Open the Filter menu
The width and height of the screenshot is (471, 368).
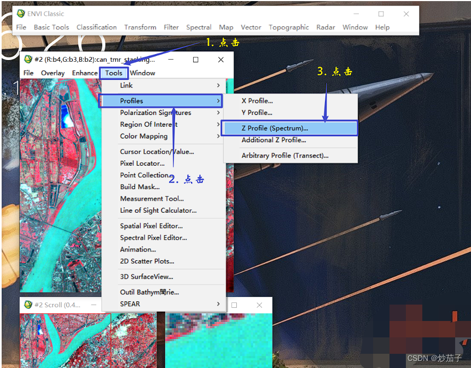click(x=171, y=27)
